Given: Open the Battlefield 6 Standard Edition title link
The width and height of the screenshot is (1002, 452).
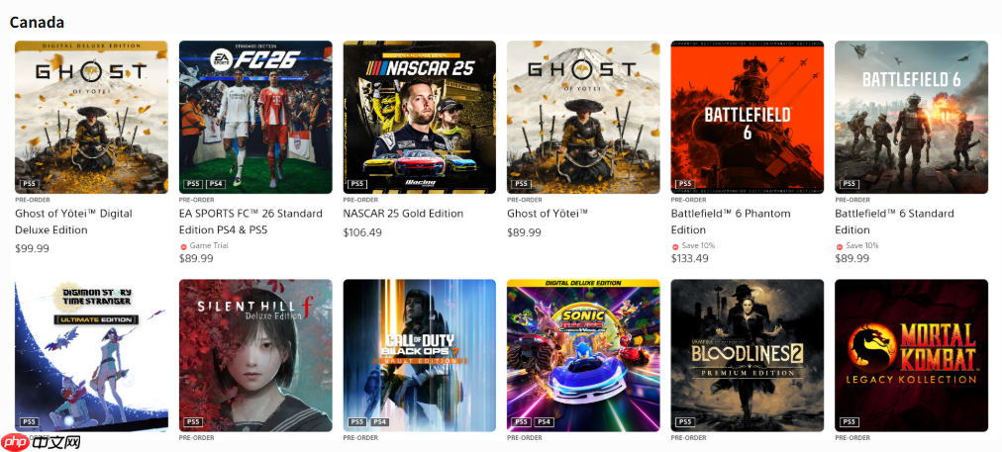Looking at the screenshot, I should tap(894, 222).
